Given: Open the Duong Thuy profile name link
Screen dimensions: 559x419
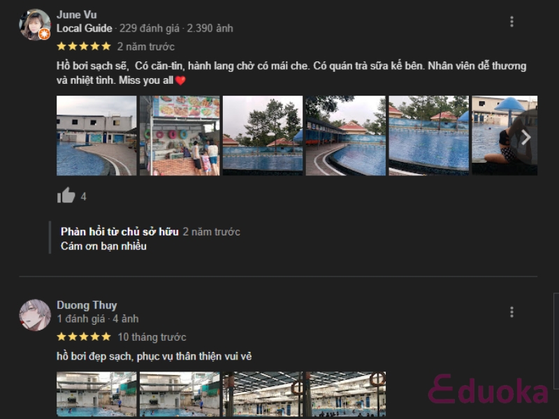Looking at the screenshot, I should point(87,305).
